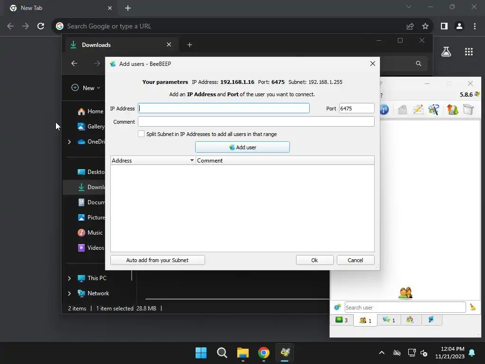
Task: Open the file transfer arrows icon in BeeBEEP
Action: pos(452,109)
